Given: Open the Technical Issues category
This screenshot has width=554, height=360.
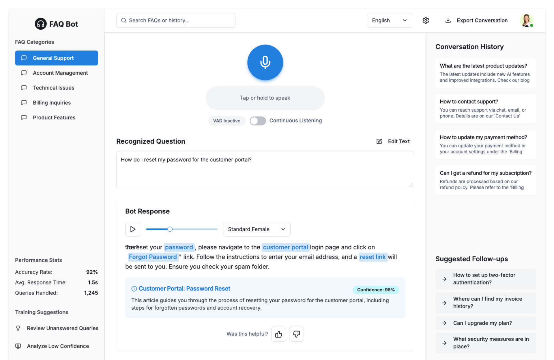Looking at the screenshot, I should 53,88.
